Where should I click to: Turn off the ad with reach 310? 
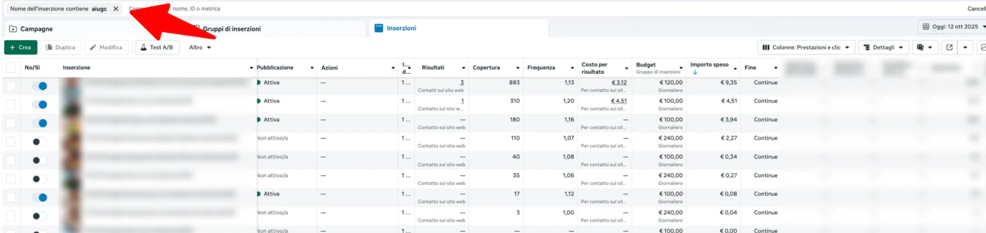(39, 104)
